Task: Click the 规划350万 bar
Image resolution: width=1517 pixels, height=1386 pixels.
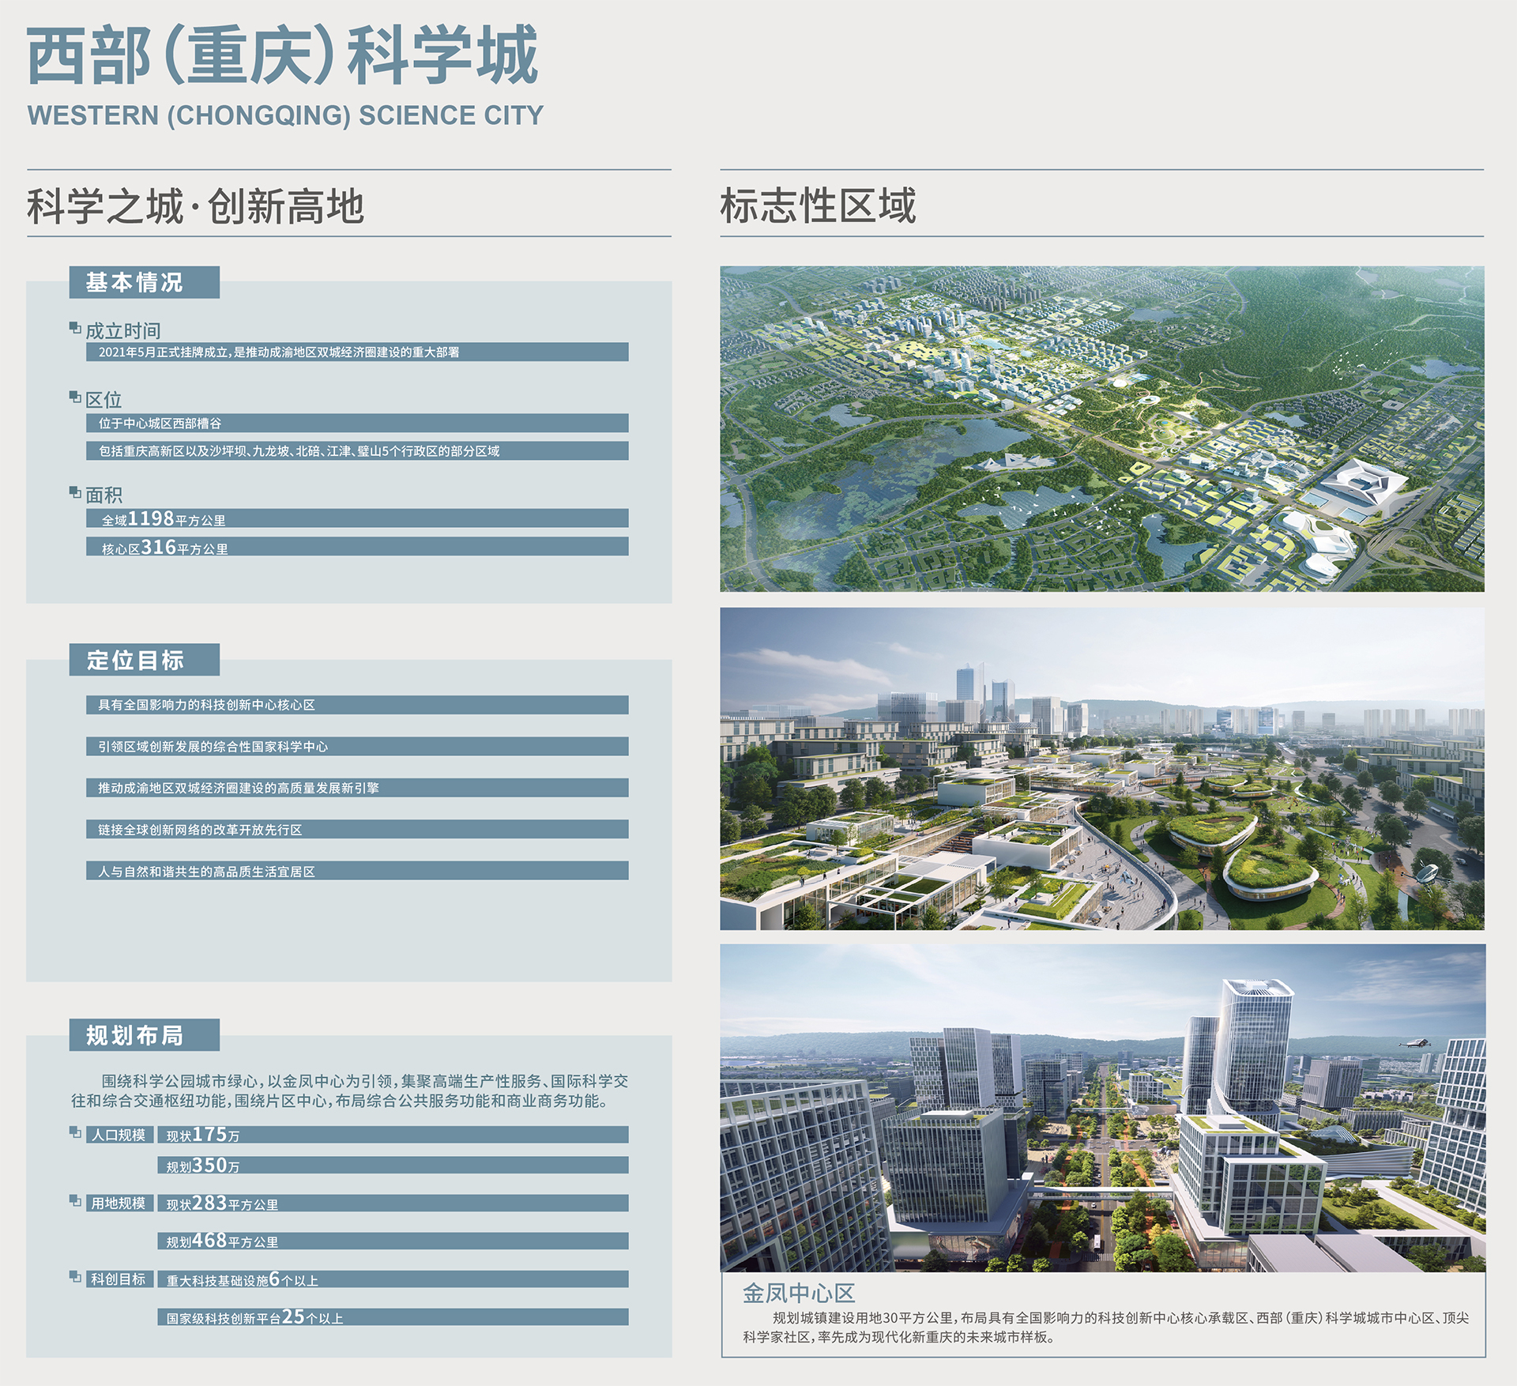Action: [393, 1165]
